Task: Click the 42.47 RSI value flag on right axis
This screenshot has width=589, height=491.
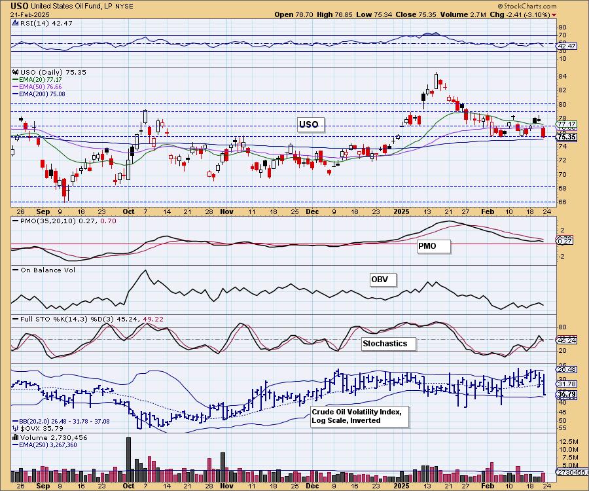Action: point(567,46)
